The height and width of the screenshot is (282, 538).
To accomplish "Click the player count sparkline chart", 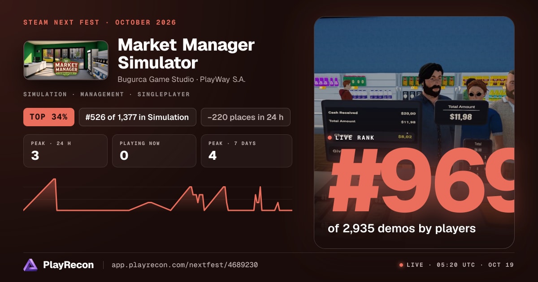I will coord(158,195).
